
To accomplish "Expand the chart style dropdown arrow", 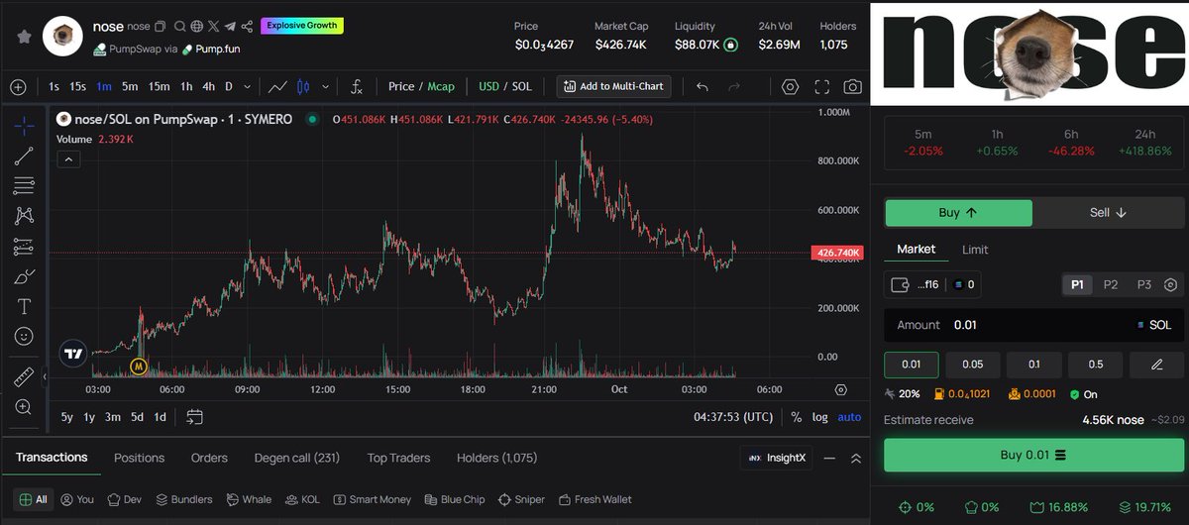I will pyautogui.click(x=325, y=87).
